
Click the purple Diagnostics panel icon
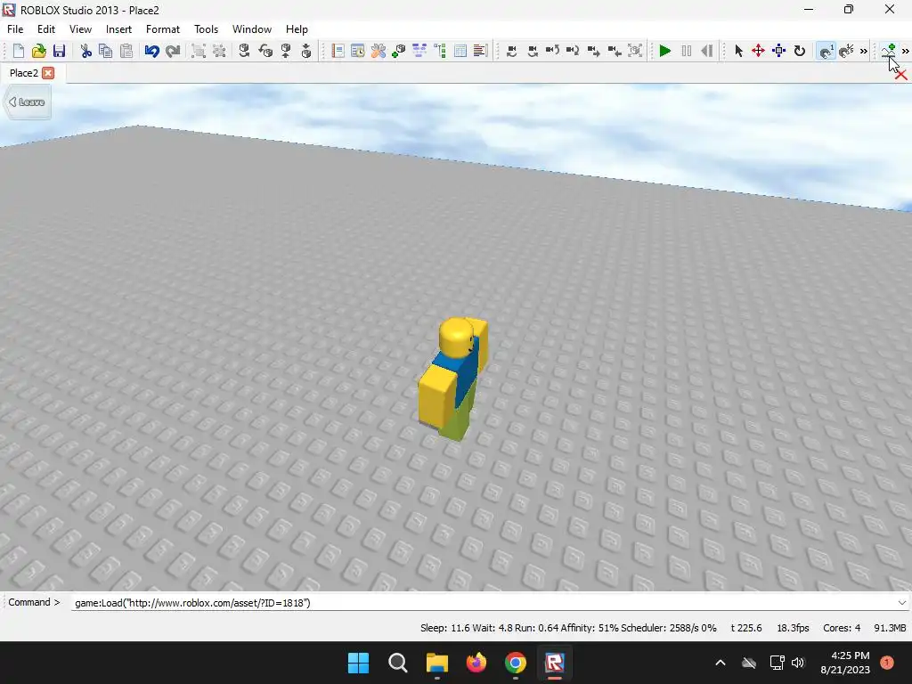(419, 51)
